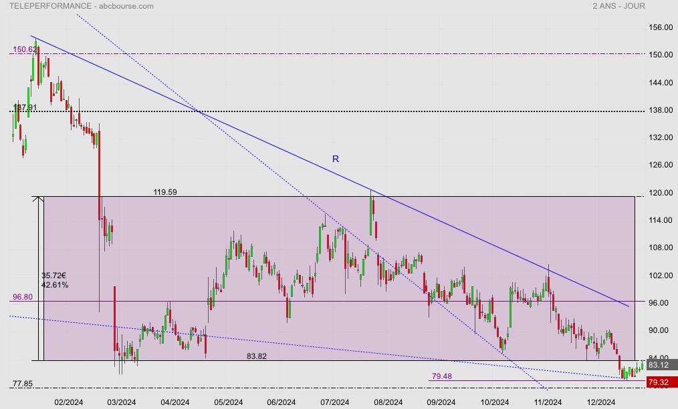Click the 83.82 range bottom annotation
This screenshot has height=409, width=678.
257,356
